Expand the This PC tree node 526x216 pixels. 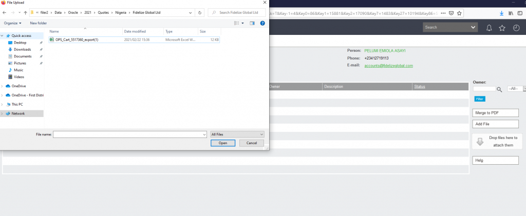[2, 104]
